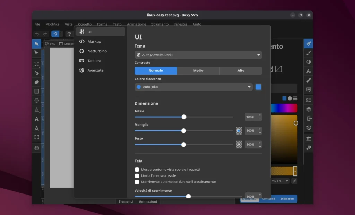Click the eyedropper color picker icon
The width and height of the screenshot is (355, 215).
(x=294, y=181)
